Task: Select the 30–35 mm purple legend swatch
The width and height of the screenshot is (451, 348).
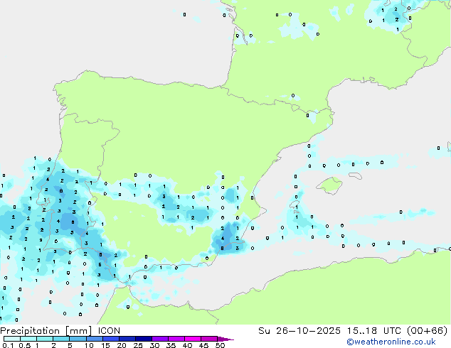Action: coord(160,339)
